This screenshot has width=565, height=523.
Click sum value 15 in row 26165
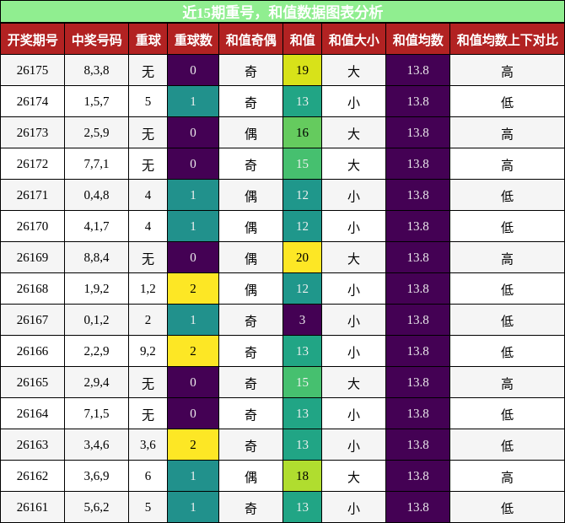click(303, 382)
